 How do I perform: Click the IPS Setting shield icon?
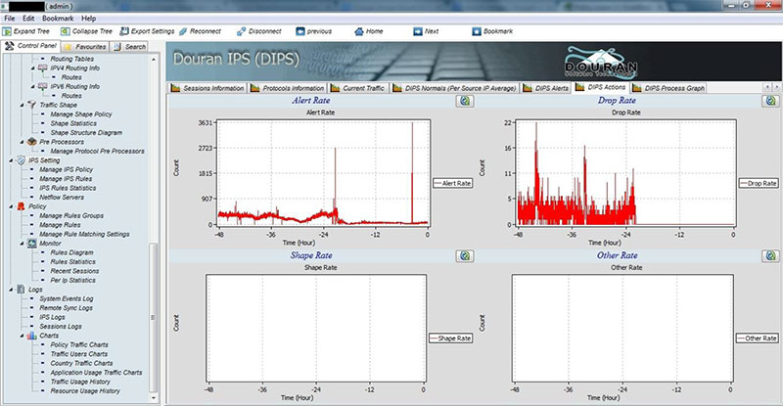(x=21, y=160)
